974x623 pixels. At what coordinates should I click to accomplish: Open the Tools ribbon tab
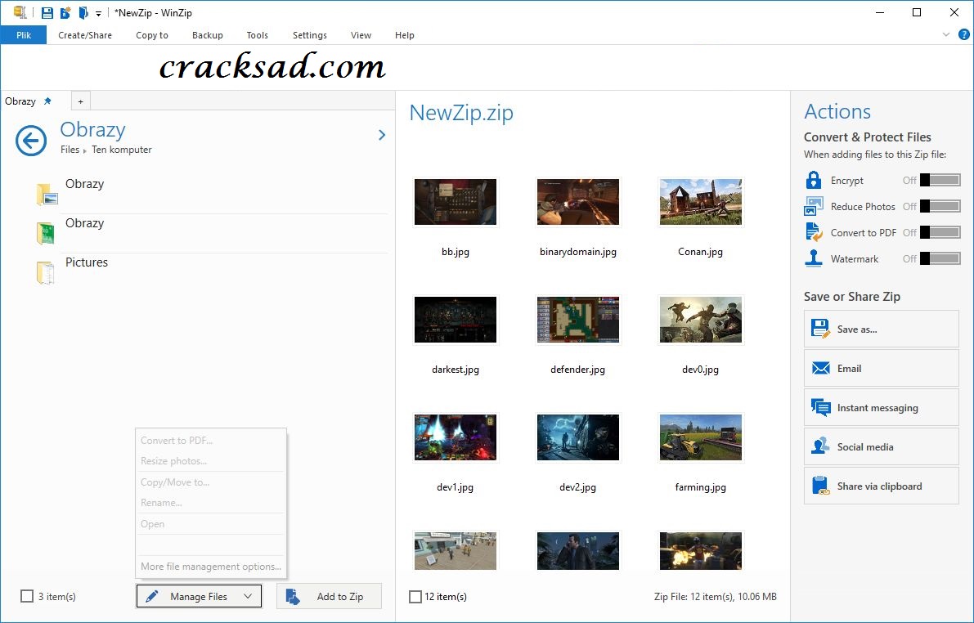[x=257, y=35]
